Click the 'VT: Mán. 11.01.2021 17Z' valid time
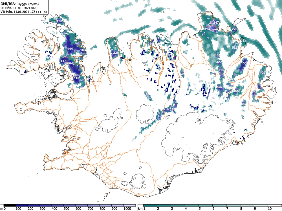The width and height of the screenshot is (282, 211). 18,12
